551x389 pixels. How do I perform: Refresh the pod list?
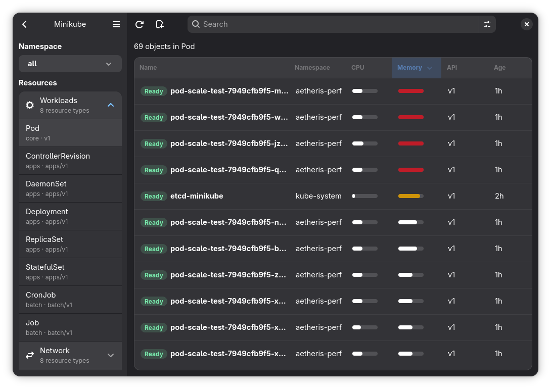click(140, 24)
